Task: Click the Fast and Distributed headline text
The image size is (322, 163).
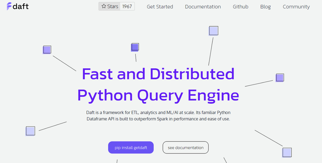Action: point(158,73)
